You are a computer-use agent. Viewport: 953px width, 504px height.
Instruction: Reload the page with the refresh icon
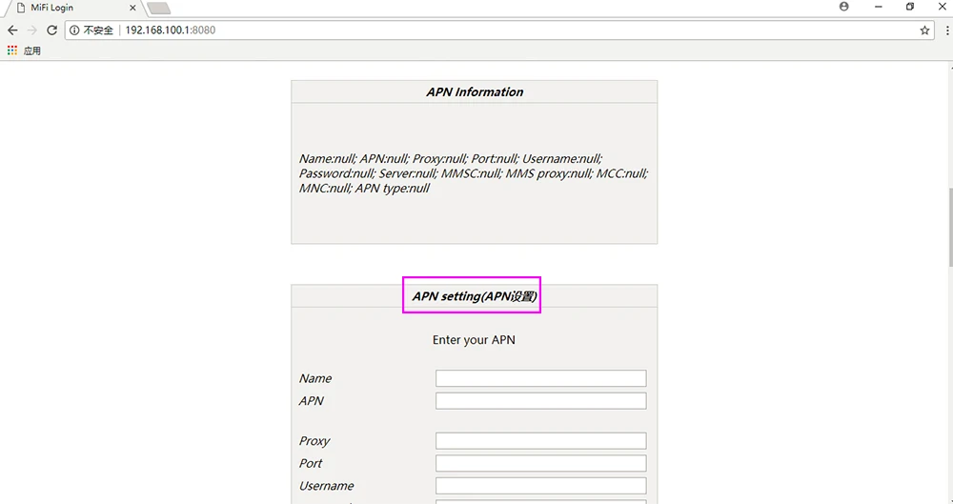[x=52, y=30]
